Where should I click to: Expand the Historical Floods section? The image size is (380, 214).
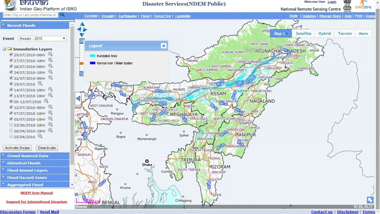(35, 163)
